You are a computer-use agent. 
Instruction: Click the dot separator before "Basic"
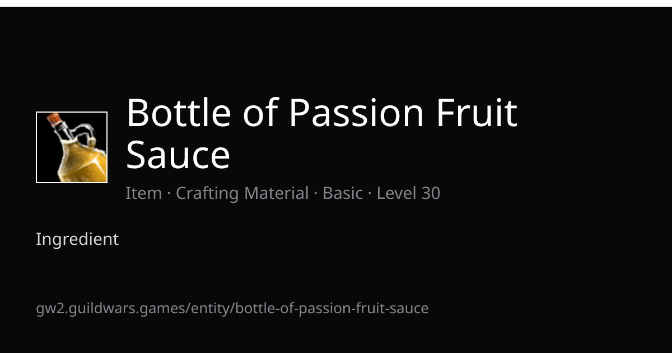click(x=316, y=194)
